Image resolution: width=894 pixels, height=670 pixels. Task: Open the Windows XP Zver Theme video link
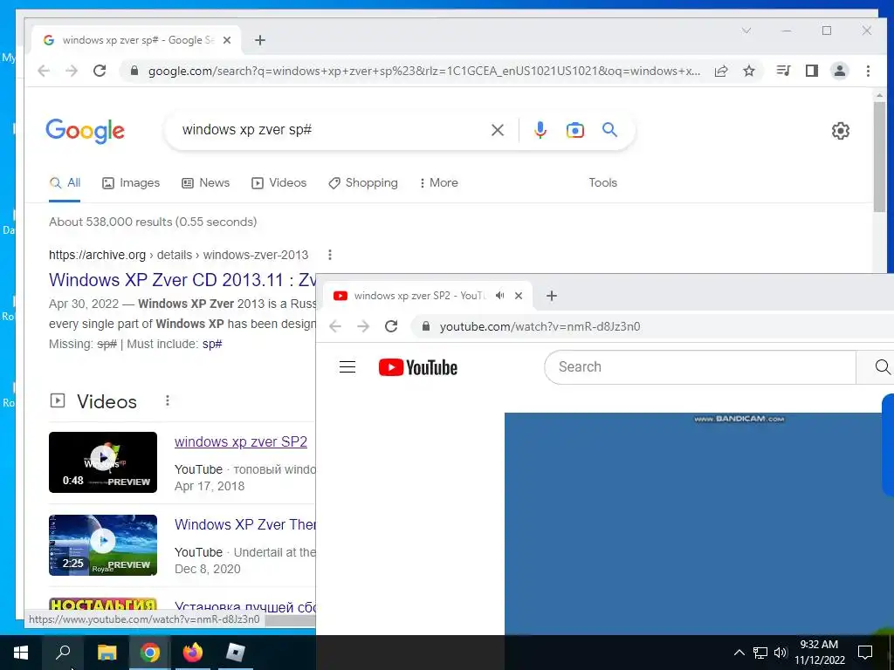click(244, 524)
